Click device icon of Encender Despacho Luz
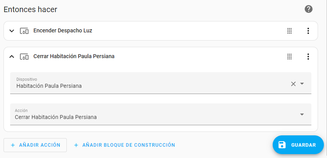 click(24, 31)
